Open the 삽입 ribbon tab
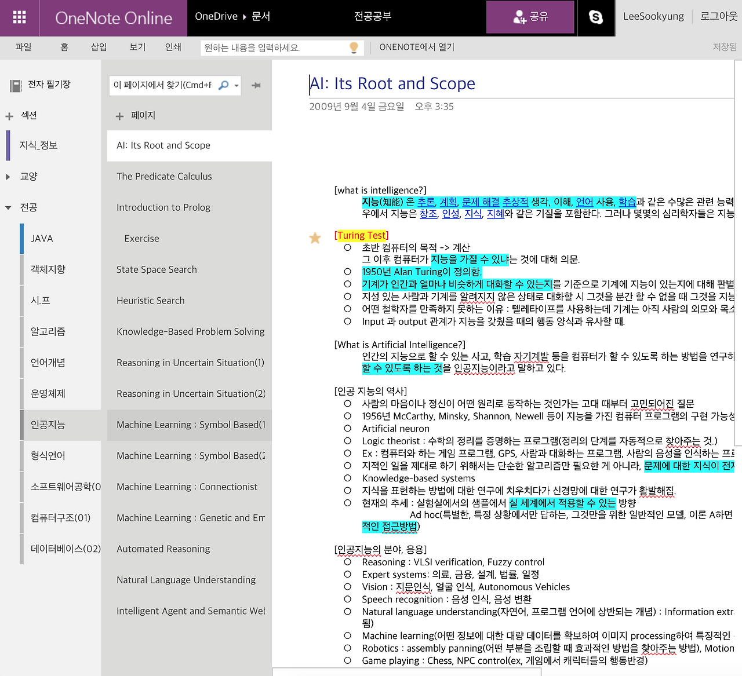 coord(99,47)
